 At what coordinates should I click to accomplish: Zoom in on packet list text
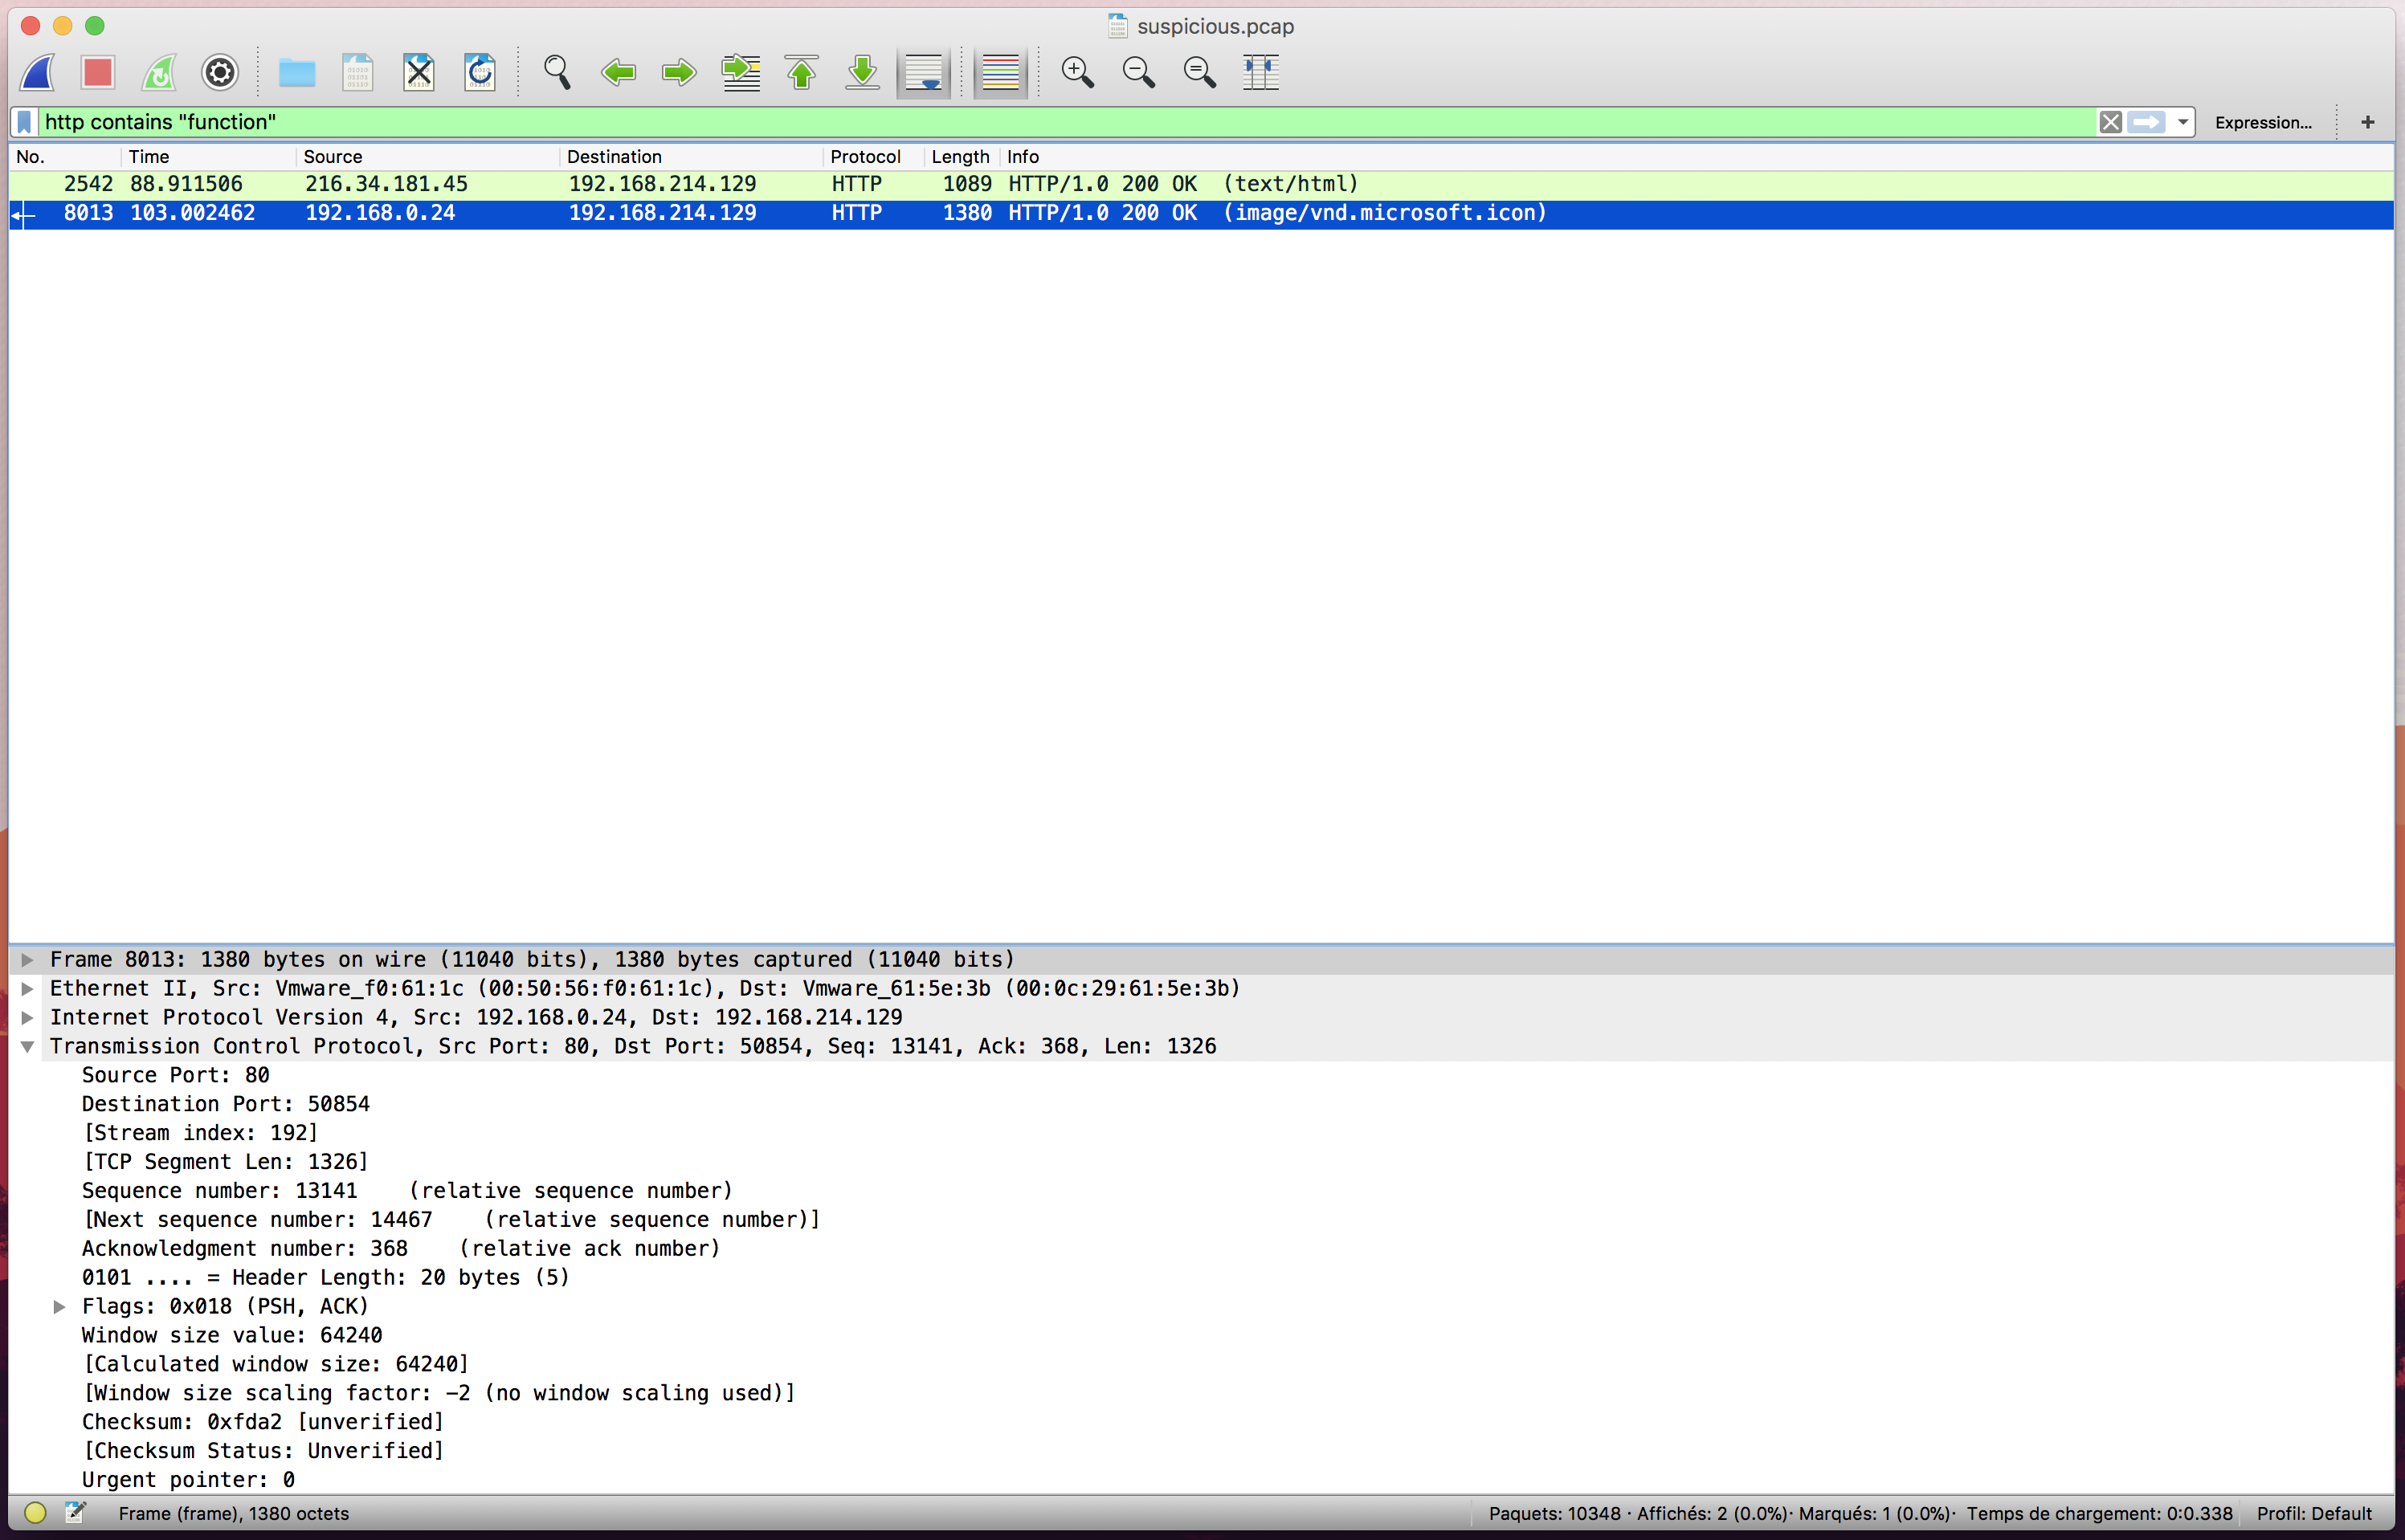click(1077, 72)
